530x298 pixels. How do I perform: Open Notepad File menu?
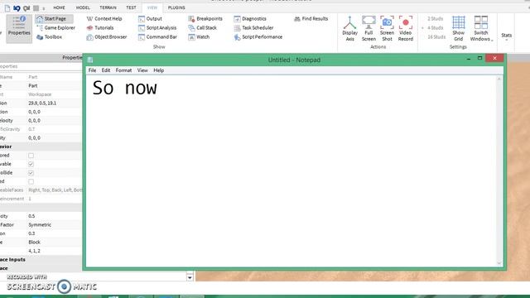(92, 70)
